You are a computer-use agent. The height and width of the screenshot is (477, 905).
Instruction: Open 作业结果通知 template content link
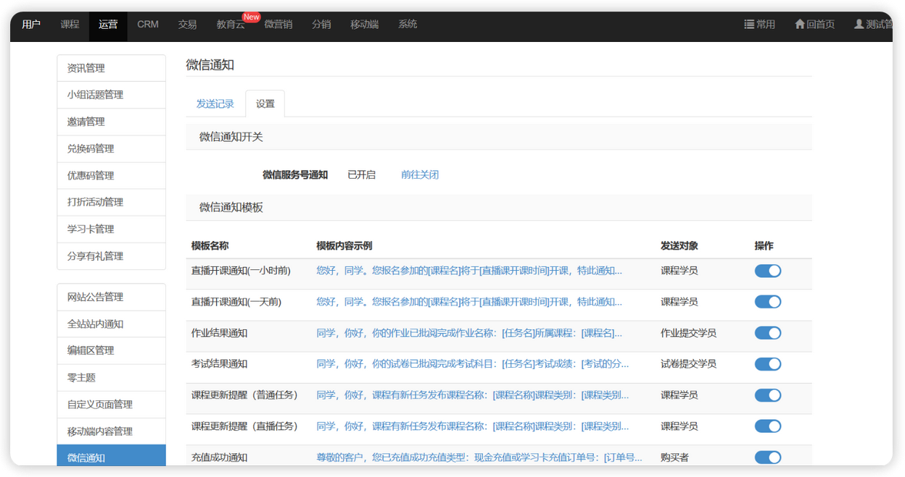pyautogui.click(x=468, y=333)
